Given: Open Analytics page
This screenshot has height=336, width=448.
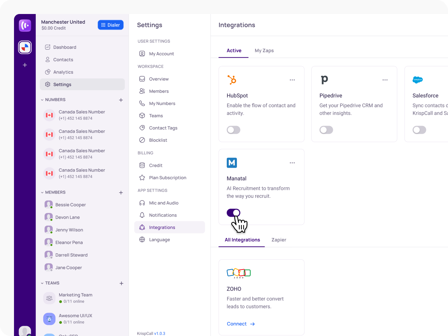Looking at the screenshot, I should click(82, 72).
